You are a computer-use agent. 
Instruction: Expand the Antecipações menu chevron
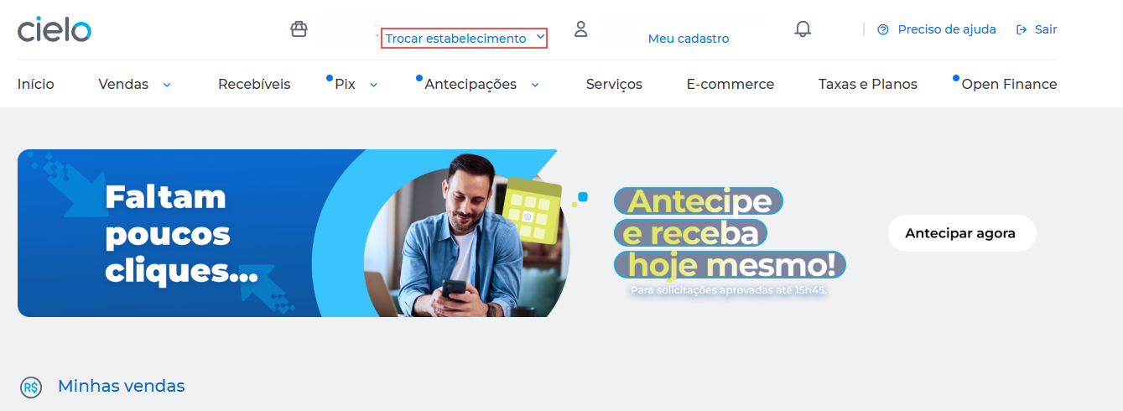(x=535, y=85)
